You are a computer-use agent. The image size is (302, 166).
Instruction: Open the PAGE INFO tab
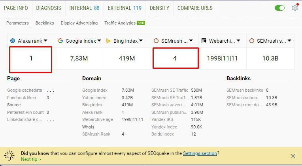16,8
